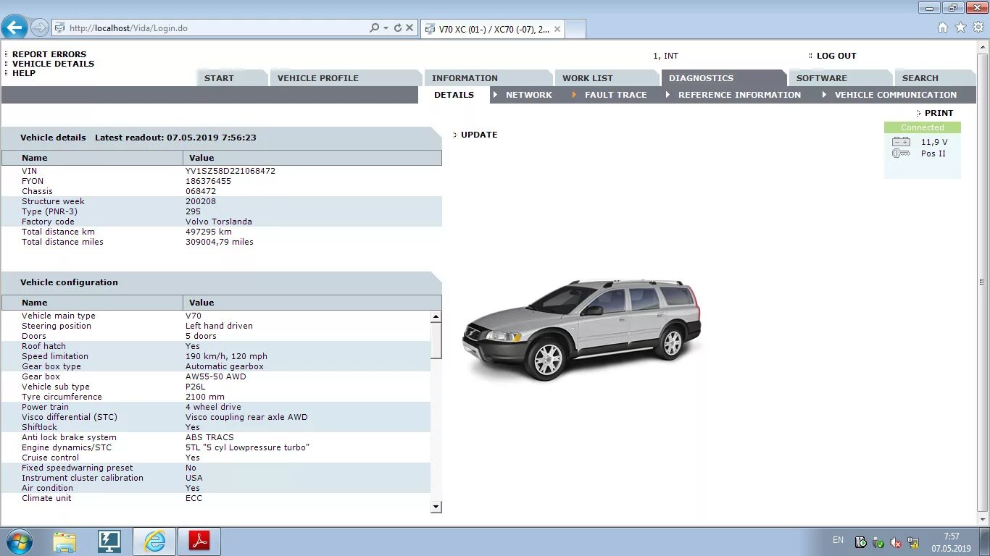Click the muted volume tray icon

(896, 542)
